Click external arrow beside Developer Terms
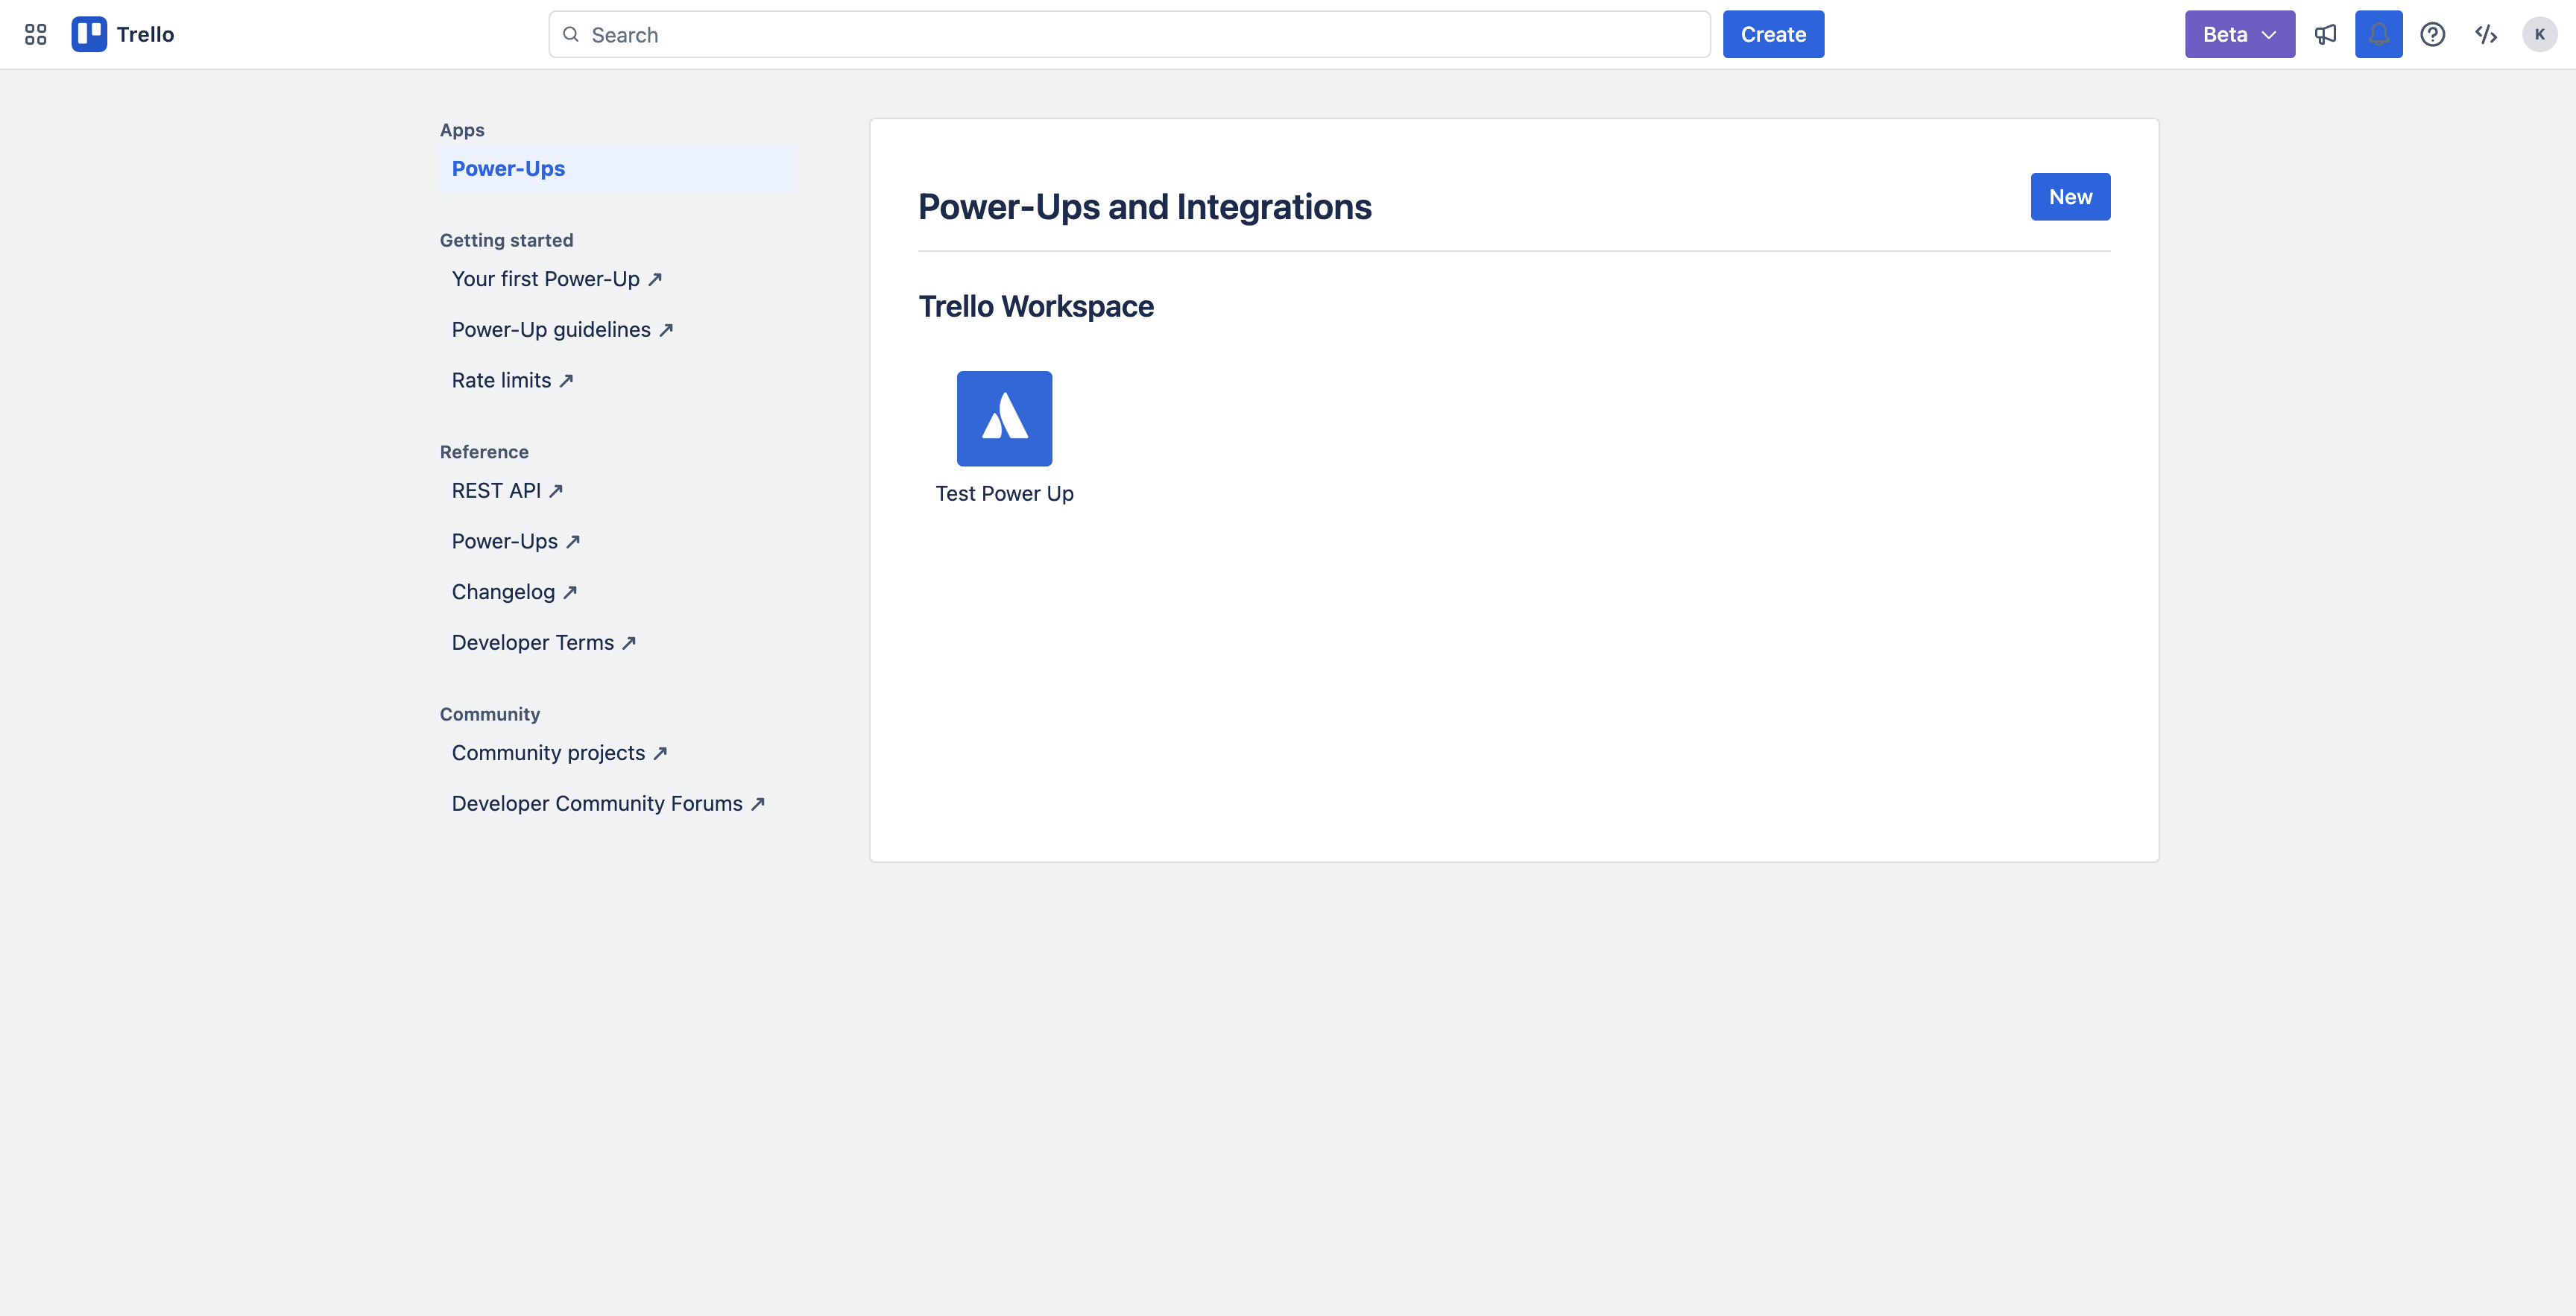Screen dimensions: 2576x1316 (x=629, y=642)
